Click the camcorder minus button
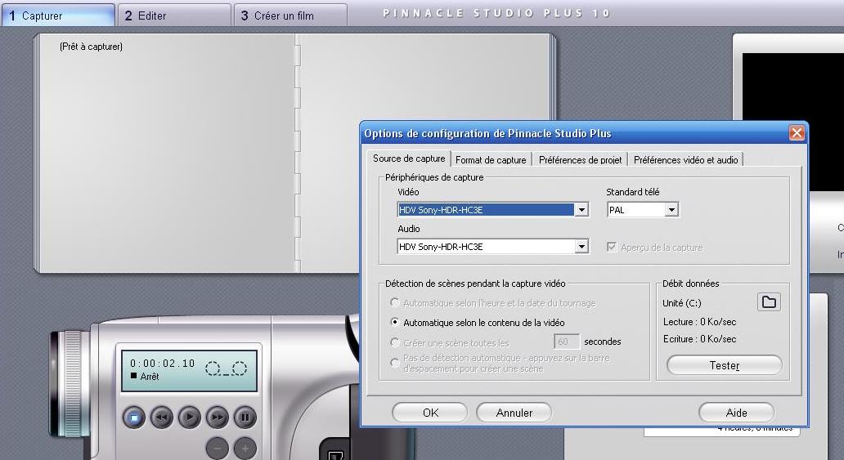 [x=218, y=448]
